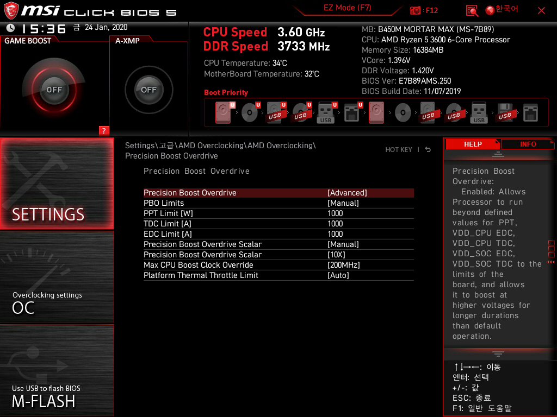Open the BIOS search magnifier icon
The height and width of the screenshot is (417, 557).
tap(472, 11)
